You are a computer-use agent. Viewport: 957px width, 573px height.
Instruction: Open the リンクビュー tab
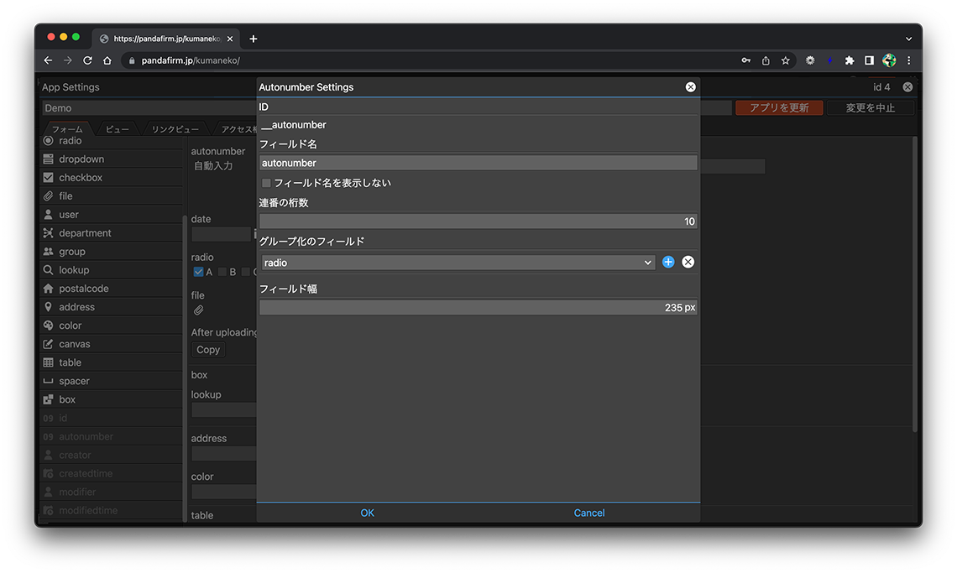[x=175, y=129]
